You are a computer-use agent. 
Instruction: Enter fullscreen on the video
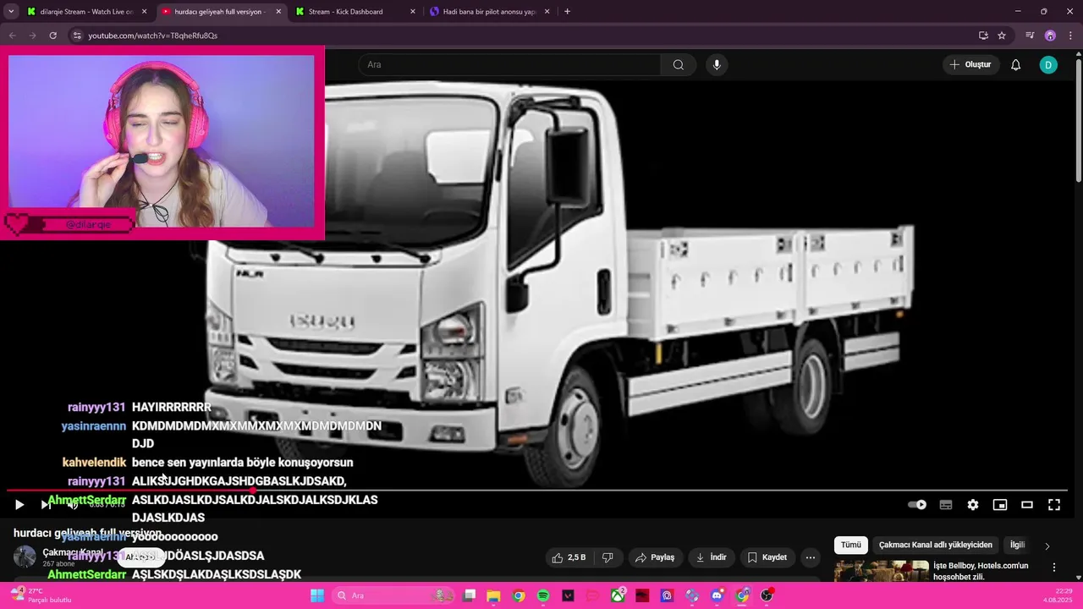tap(1054, 505)
